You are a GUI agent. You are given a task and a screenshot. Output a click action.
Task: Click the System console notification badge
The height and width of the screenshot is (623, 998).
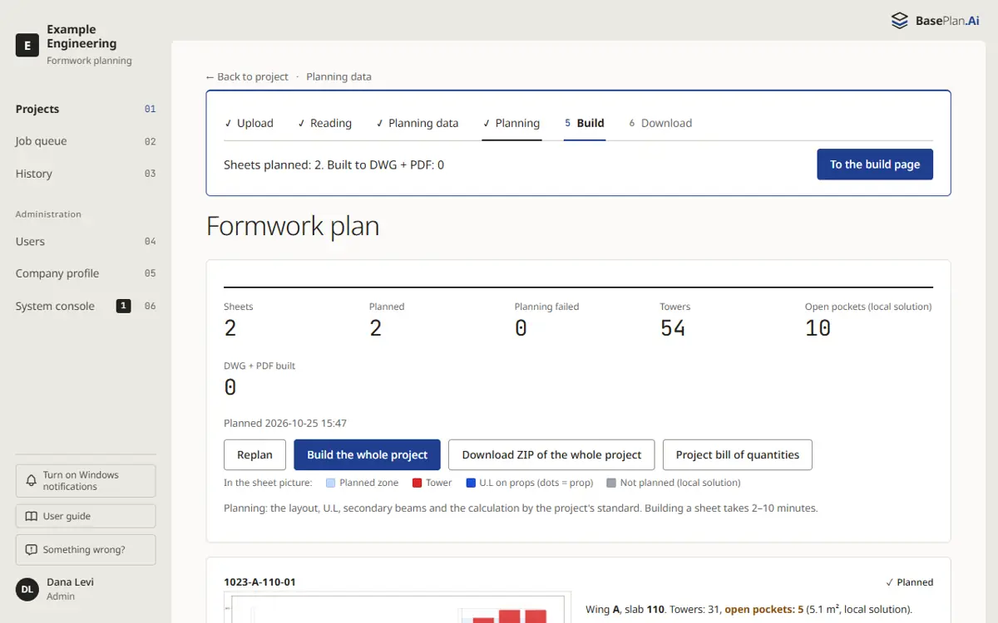click(123, 306)
